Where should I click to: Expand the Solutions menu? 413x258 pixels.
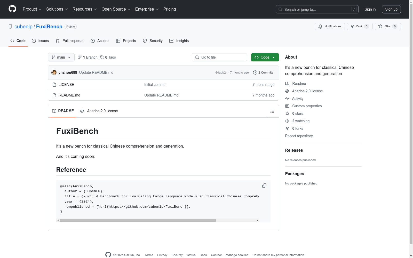57,9
